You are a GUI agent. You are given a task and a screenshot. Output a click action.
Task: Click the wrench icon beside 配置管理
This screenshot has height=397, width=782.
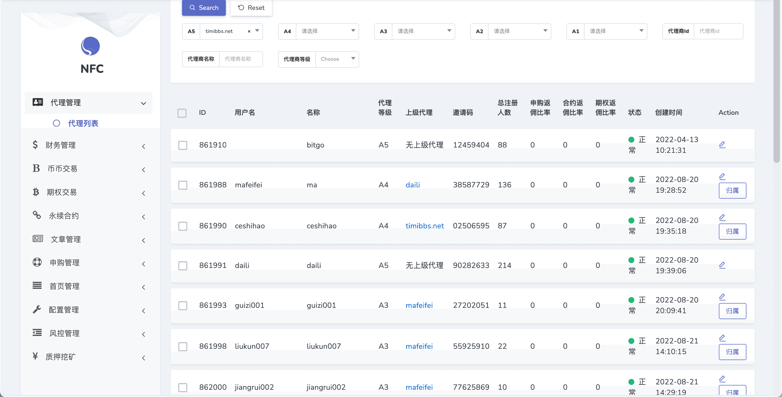click(37, 309)
